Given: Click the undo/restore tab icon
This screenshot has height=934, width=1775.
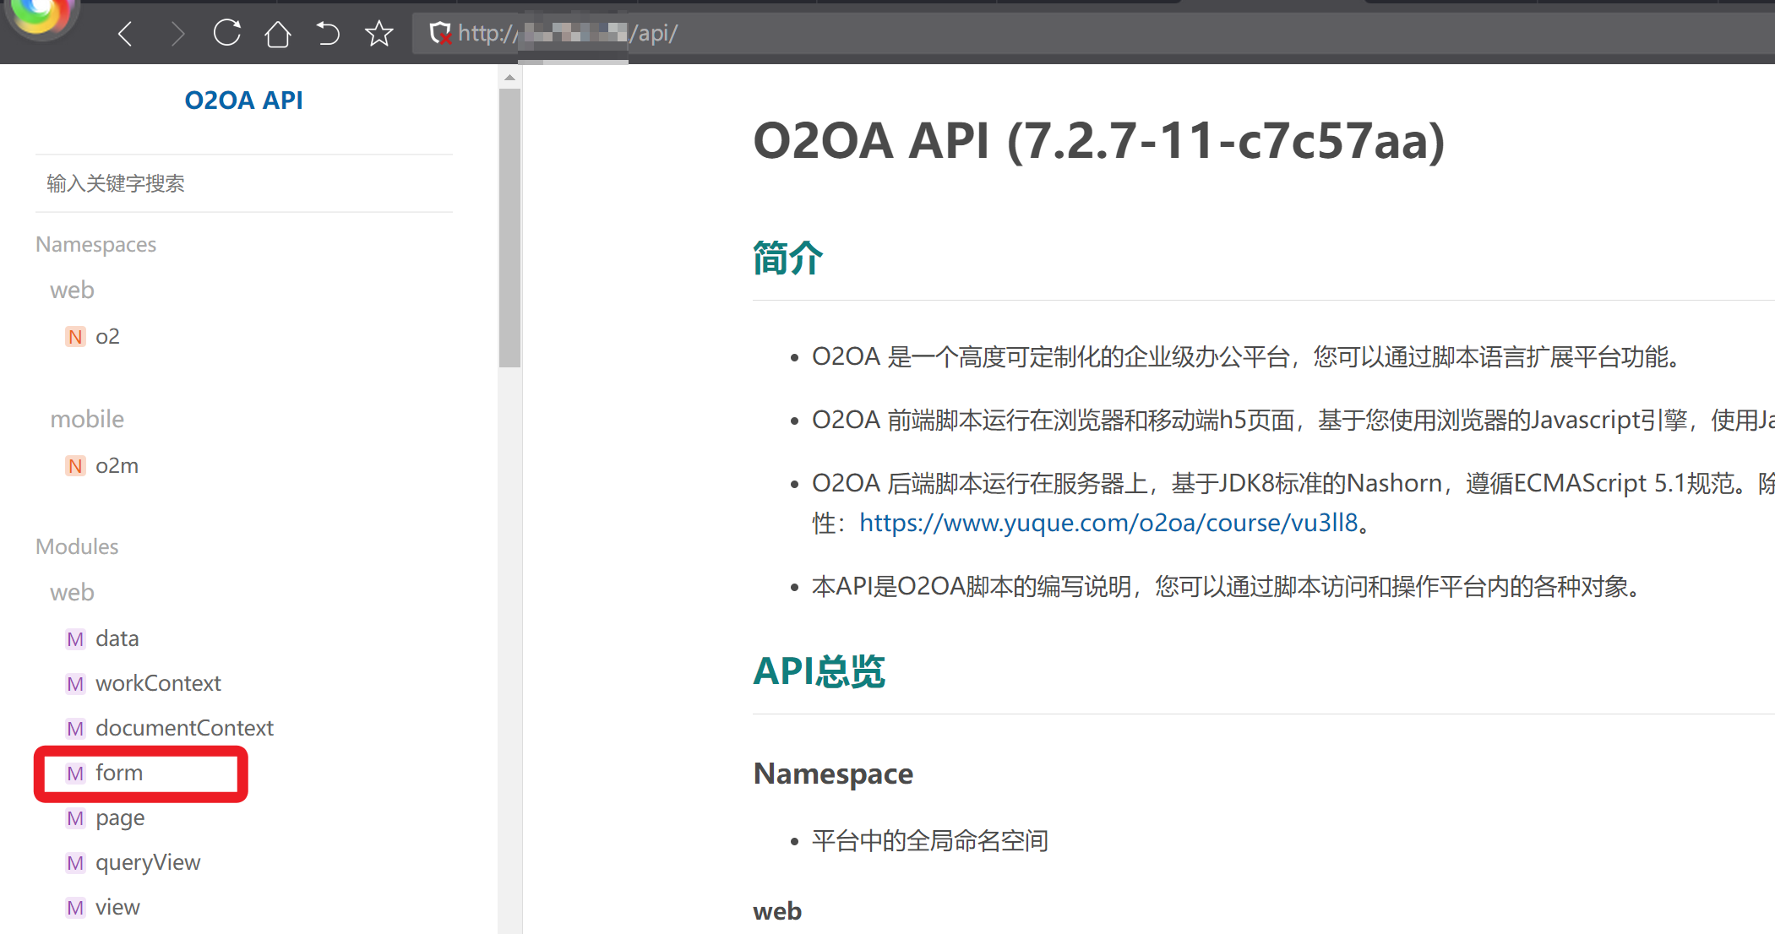Looking at the screenshot, I should coord(328,34).
